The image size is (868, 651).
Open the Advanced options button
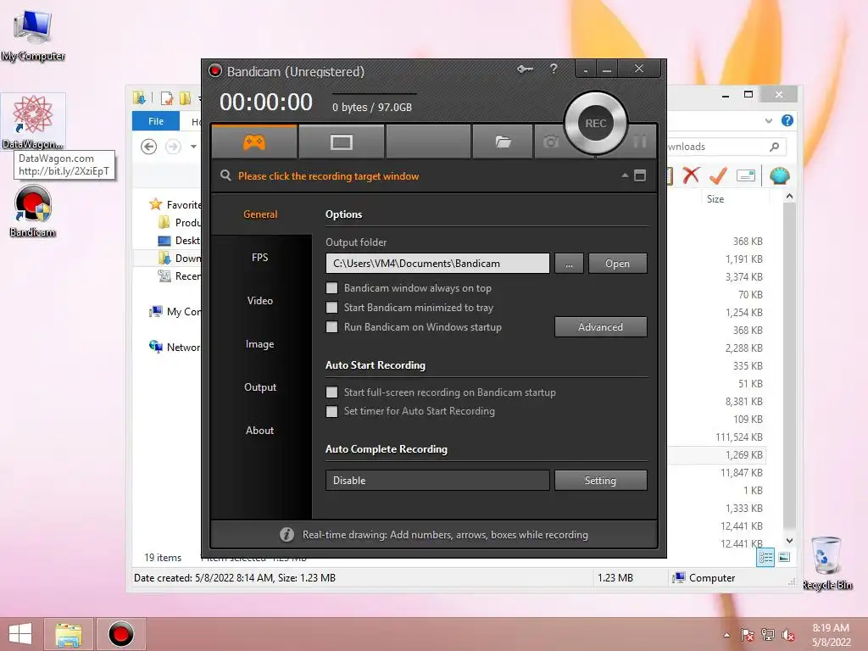pyautogui.click(x=601, y=326)
